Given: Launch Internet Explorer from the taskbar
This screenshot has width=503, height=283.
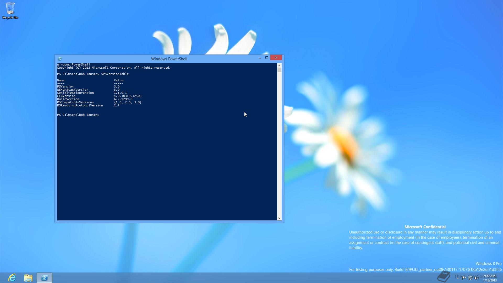Looking at the screenshot, I should pyautogui.click(x=12, y=277).
